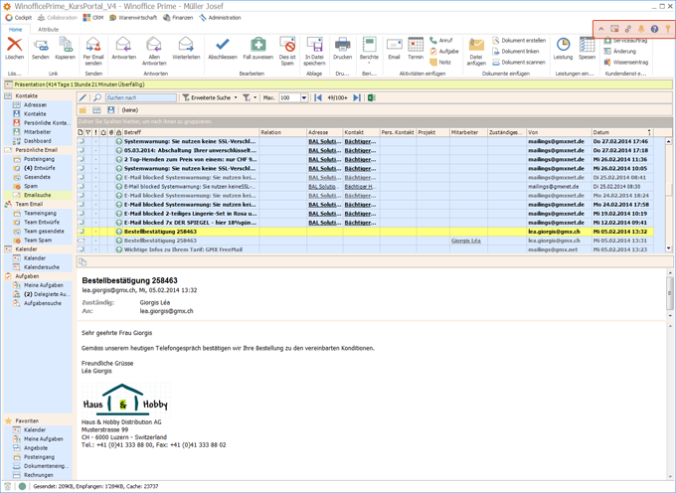Open the Finanzen menu
The height and width of the screenshot is (493, 676).
[178, 18]
